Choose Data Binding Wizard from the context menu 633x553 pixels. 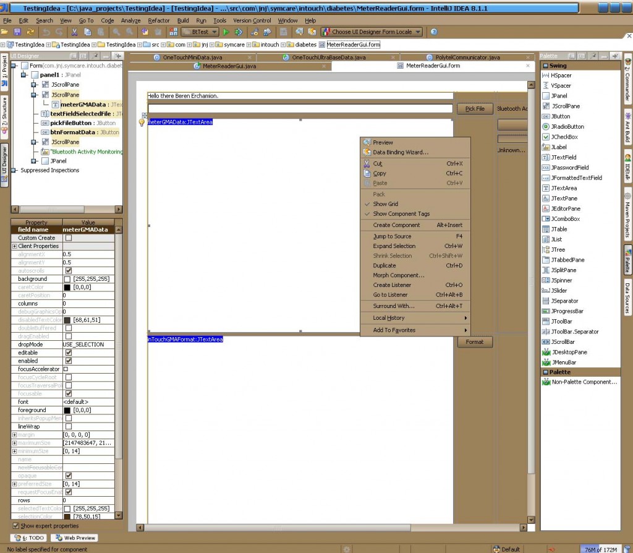point(401,152)
